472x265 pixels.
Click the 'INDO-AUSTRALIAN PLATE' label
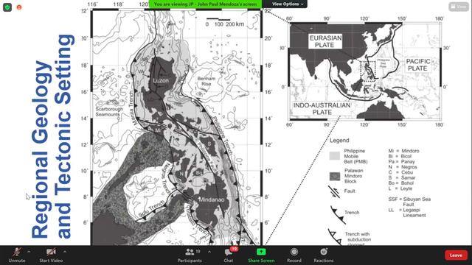coord(322,109)
